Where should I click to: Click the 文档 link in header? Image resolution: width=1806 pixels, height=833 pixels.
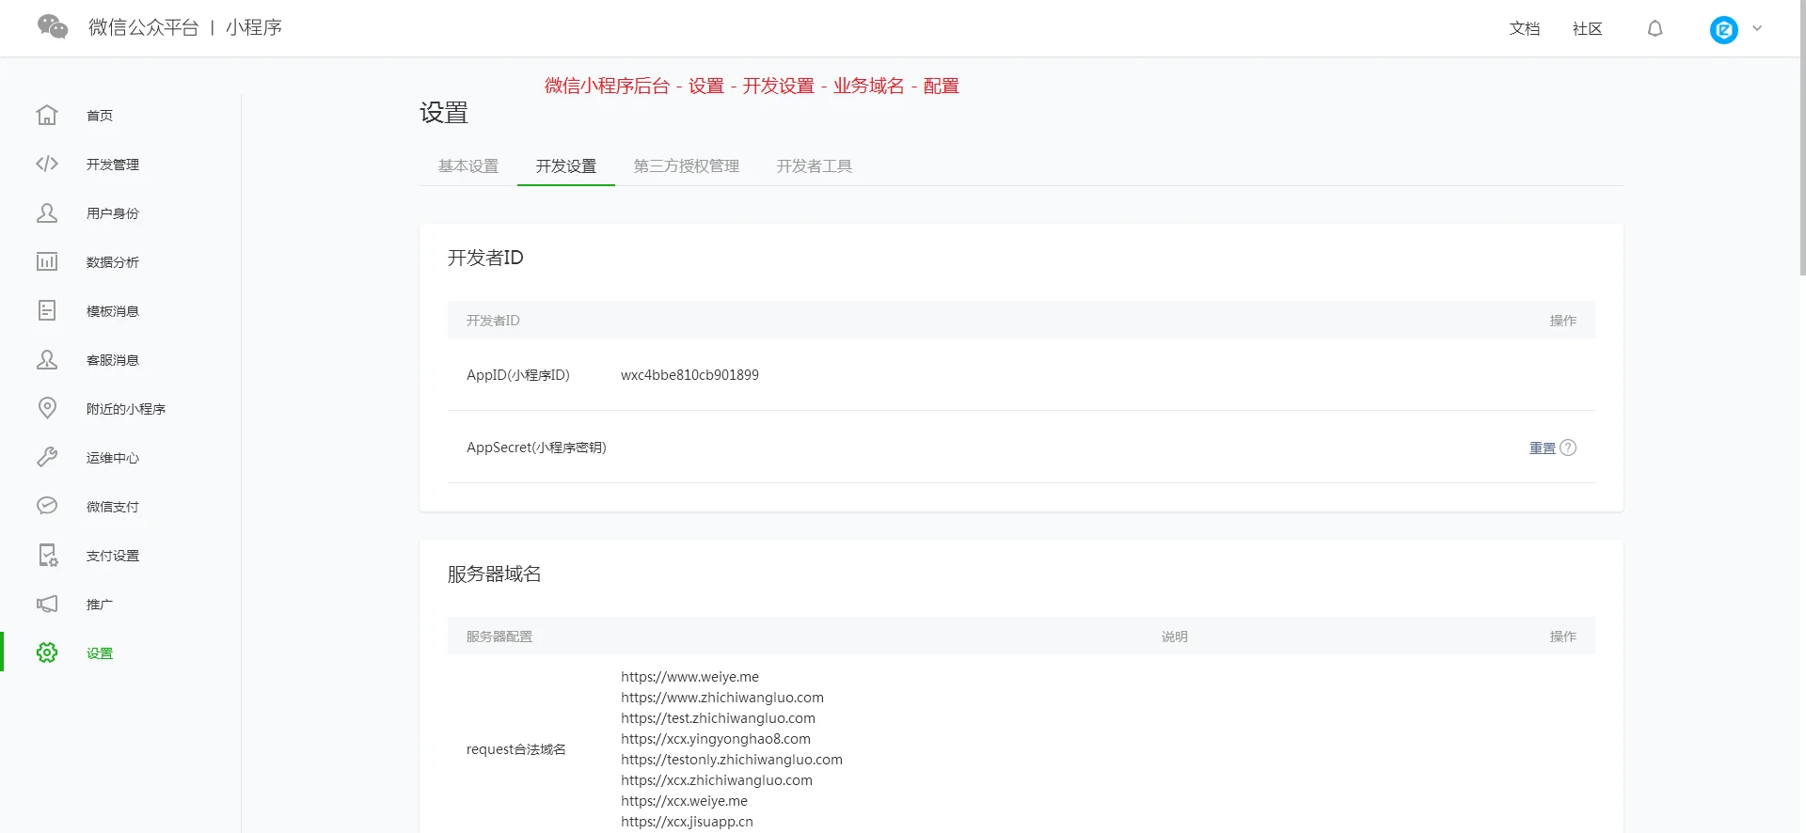pos(1525,29)
